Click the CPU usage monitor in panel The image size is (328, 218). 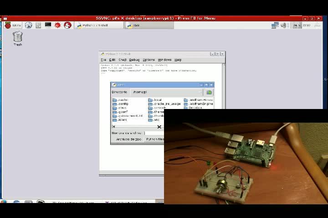(296, 25)
